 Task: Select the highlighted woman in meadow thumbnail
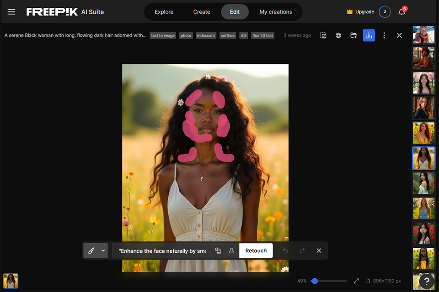click(x=423, y=158)
